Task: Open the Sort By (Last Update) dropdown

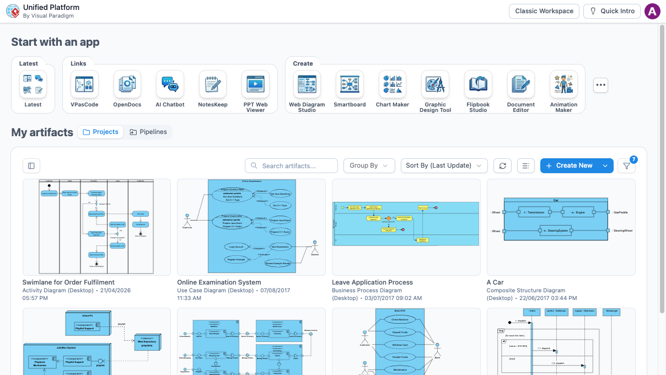Action: [x=444, y=165]
